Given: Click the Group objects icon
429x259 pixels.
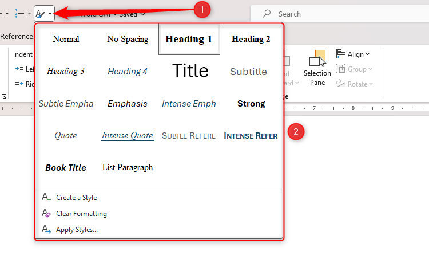Looking at the screenshot, I should tap(341, 69).
